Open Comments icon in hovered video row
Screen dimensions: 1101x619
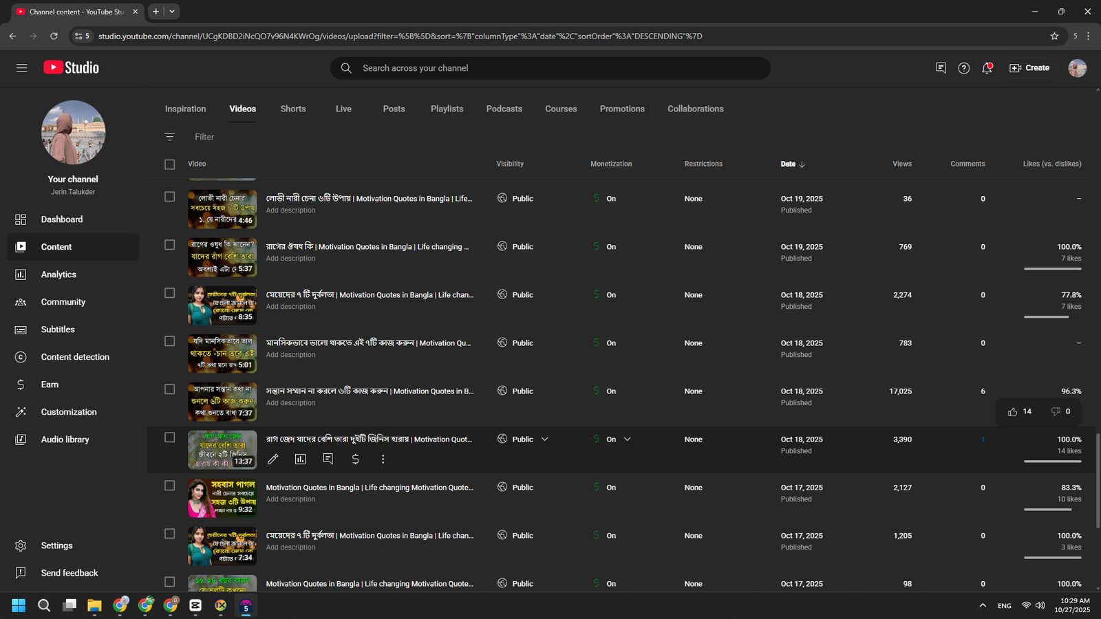[328, 459]
